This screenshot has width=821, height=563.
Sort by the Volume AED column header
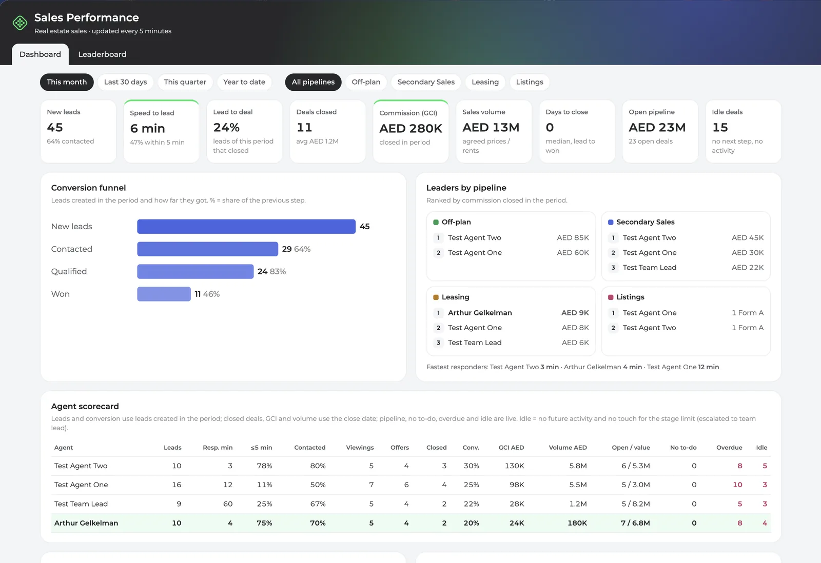click(568, 448)
